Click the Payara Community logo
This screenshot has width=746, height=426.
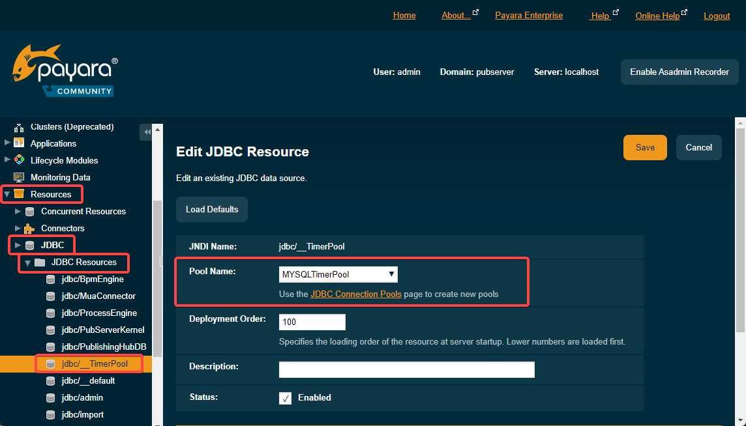click(65, 71)
